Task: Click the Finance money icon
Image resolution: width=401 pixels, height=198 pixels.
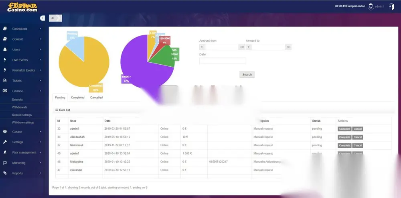Action: click(x=5, y=91)
